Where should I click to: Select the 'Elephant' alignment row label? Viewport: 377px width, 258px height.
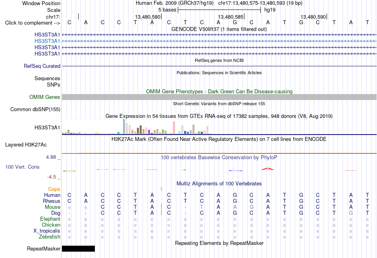50,219
